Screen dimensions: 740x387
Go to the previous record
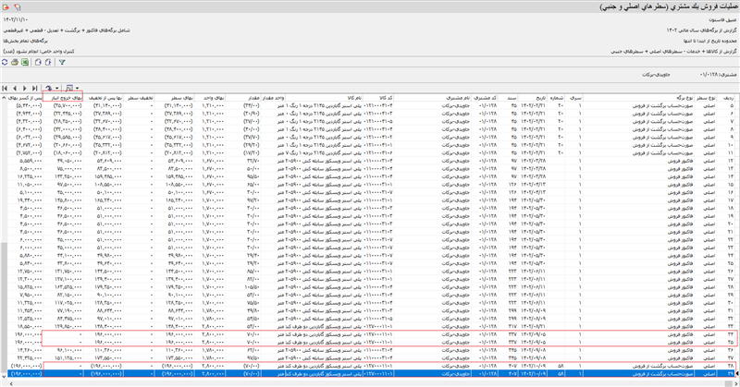[x=17, y=88]
